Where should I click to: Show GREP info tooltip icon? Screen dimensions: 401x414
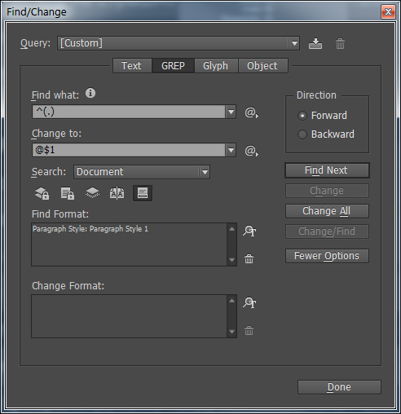coord(90,93)
